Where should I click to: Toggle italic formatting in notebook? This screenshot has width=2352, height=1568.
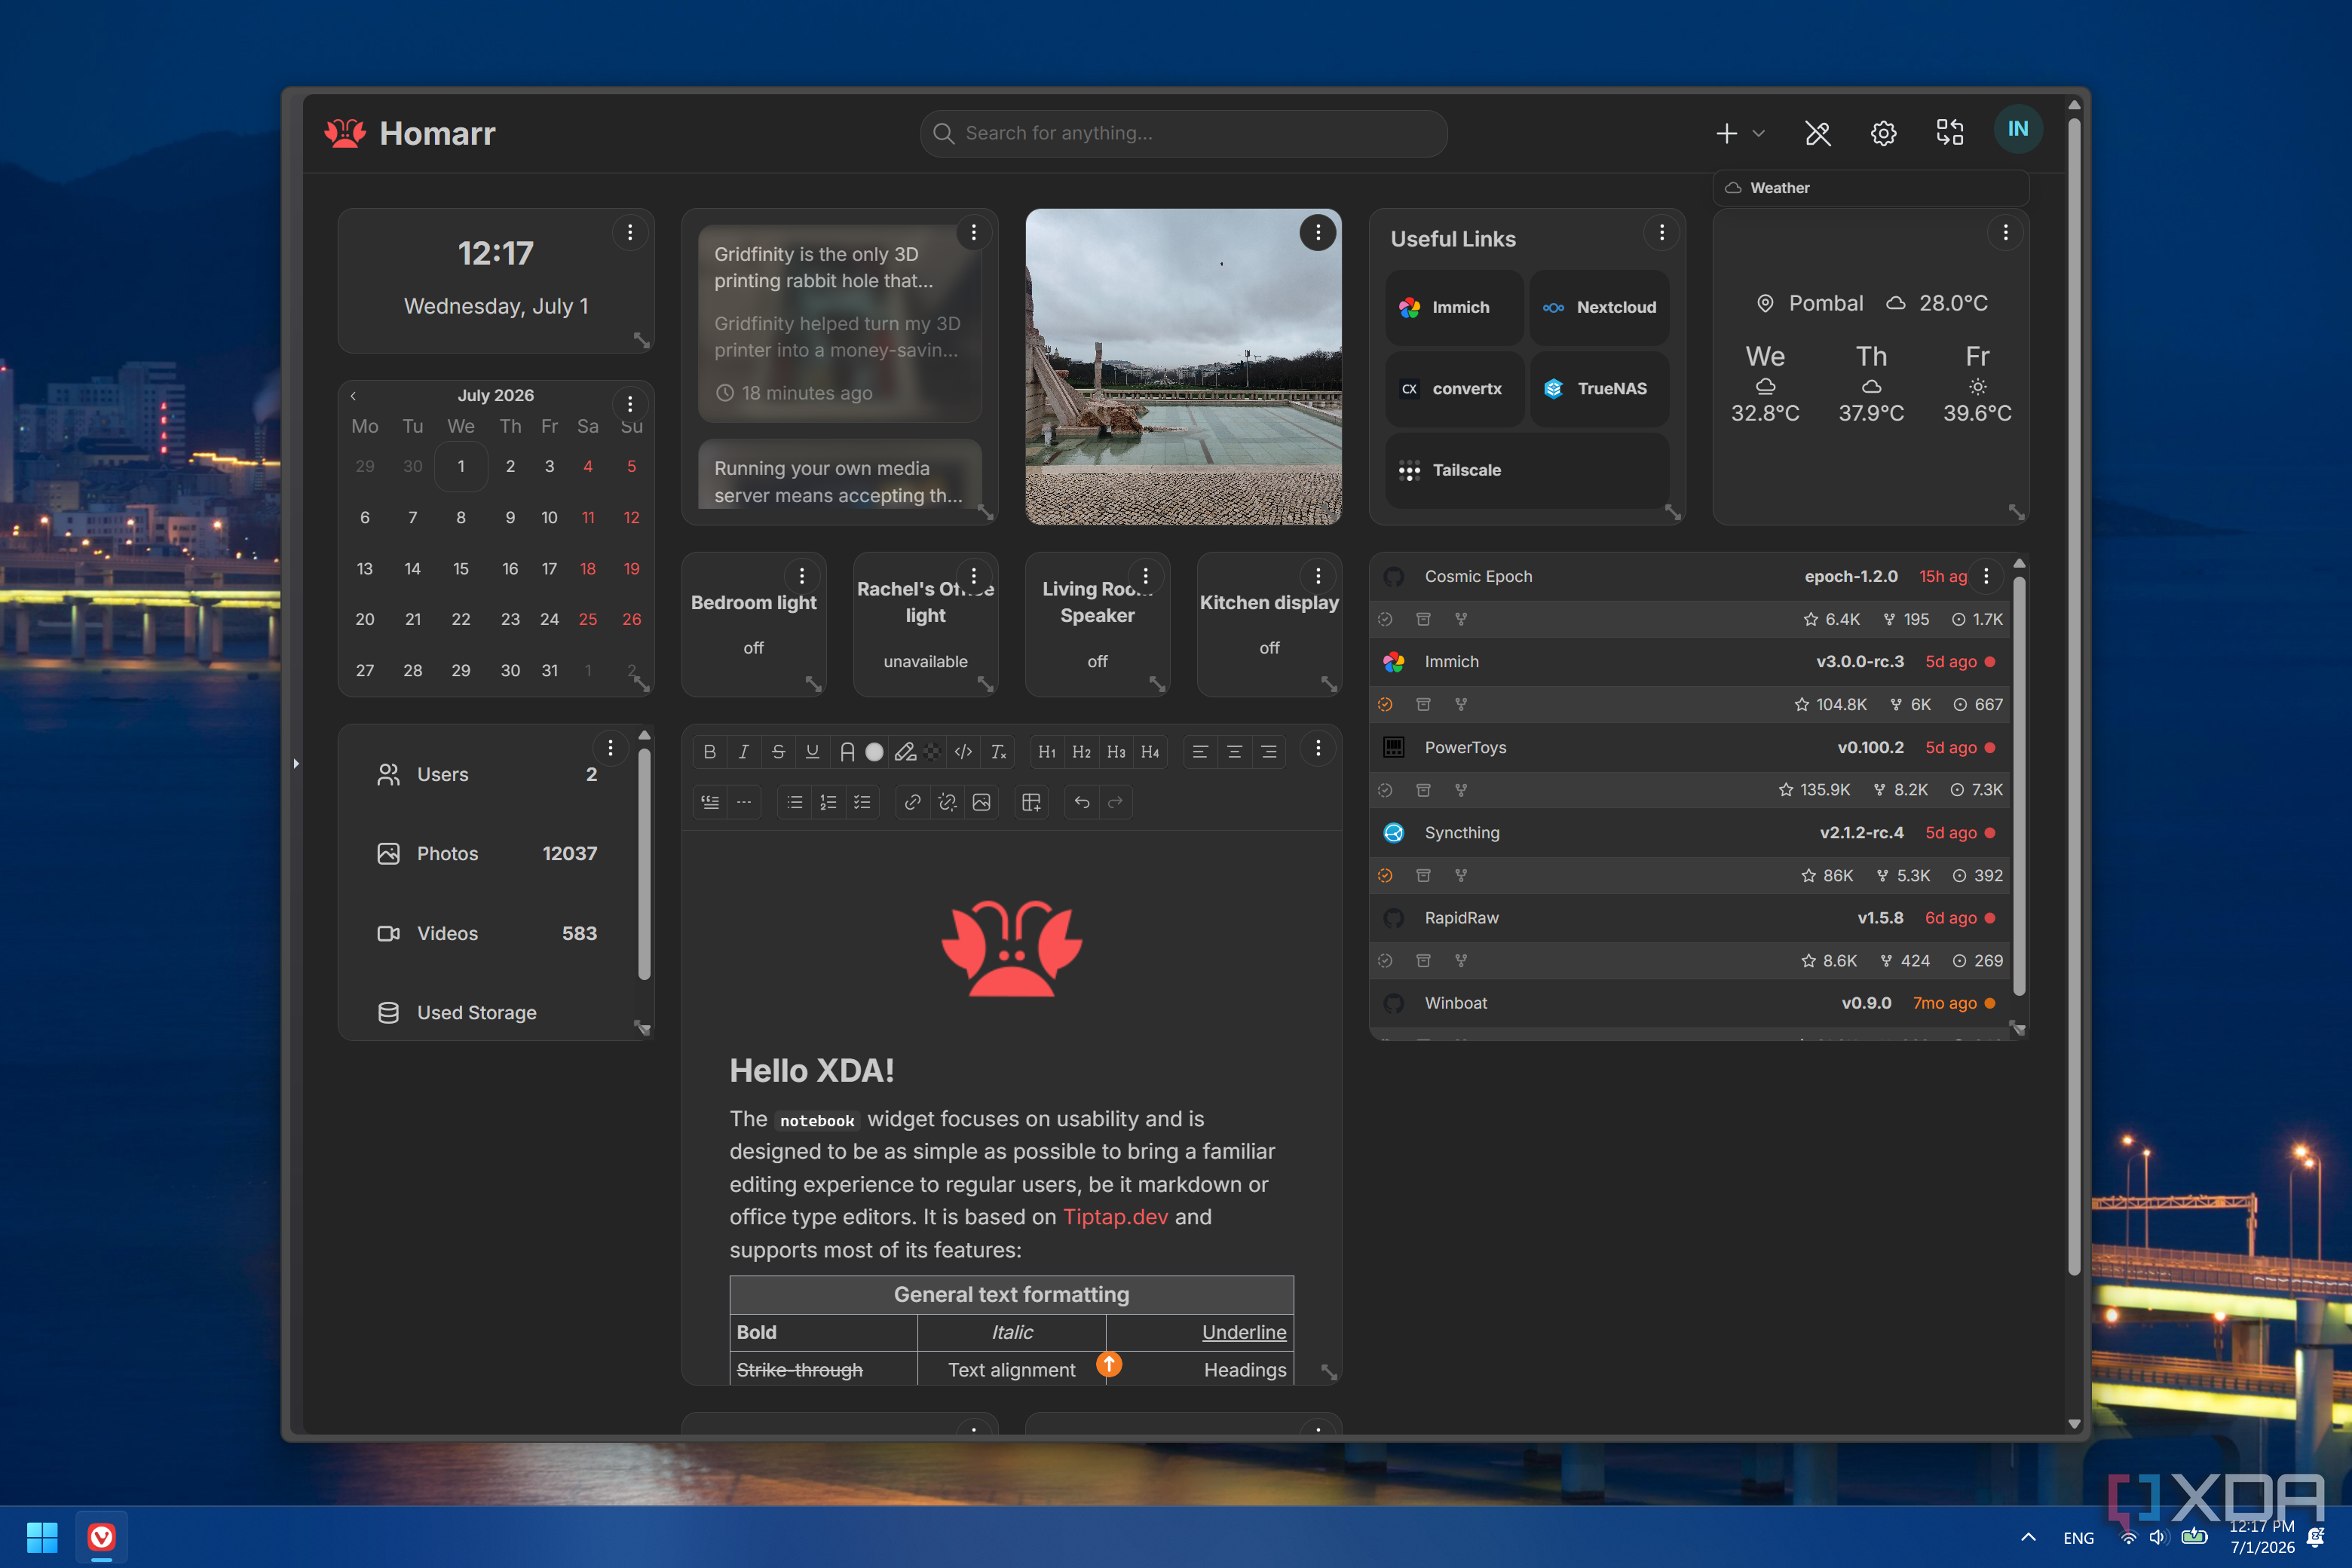coord(744,752)
